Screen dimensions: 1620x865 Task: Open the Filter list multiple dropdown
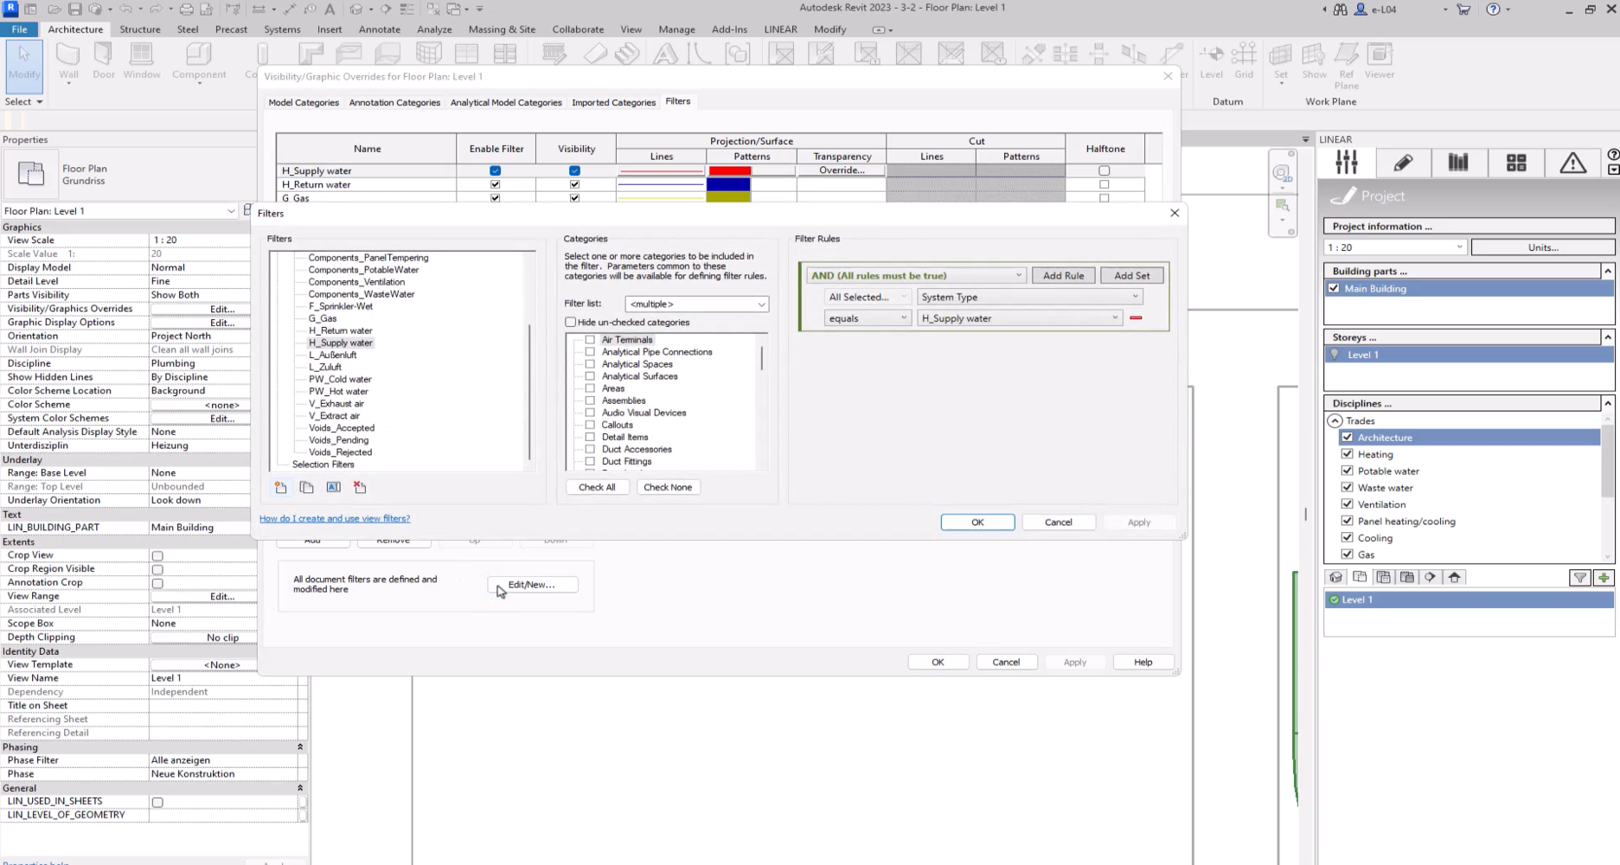point(696,304)
